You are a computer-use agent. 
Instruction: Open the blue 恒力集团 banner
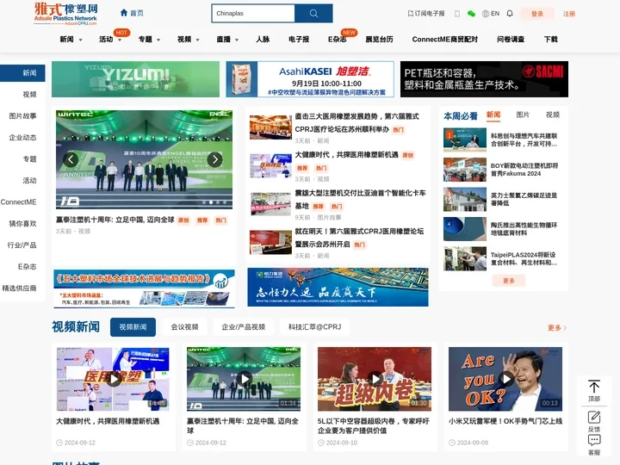tap(338, 287)
